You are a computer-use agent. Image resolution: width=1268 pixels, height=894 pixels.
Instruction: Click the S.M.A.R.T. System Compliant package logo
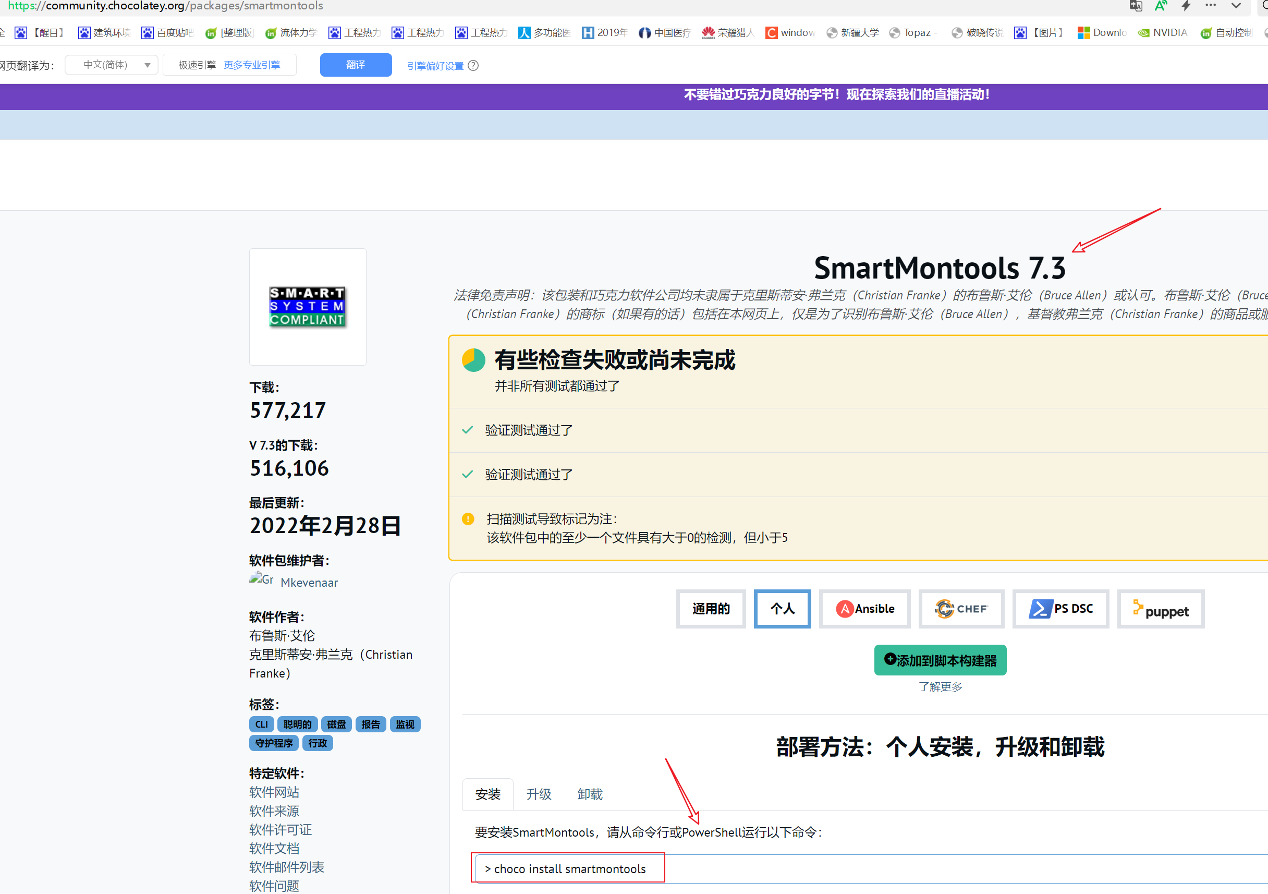point(308,307)
